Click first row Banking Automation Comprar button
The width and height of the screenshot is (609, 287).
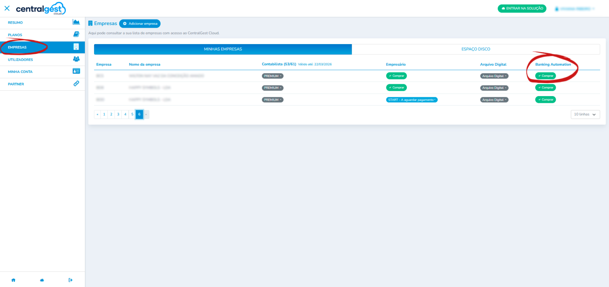point(545,76)
